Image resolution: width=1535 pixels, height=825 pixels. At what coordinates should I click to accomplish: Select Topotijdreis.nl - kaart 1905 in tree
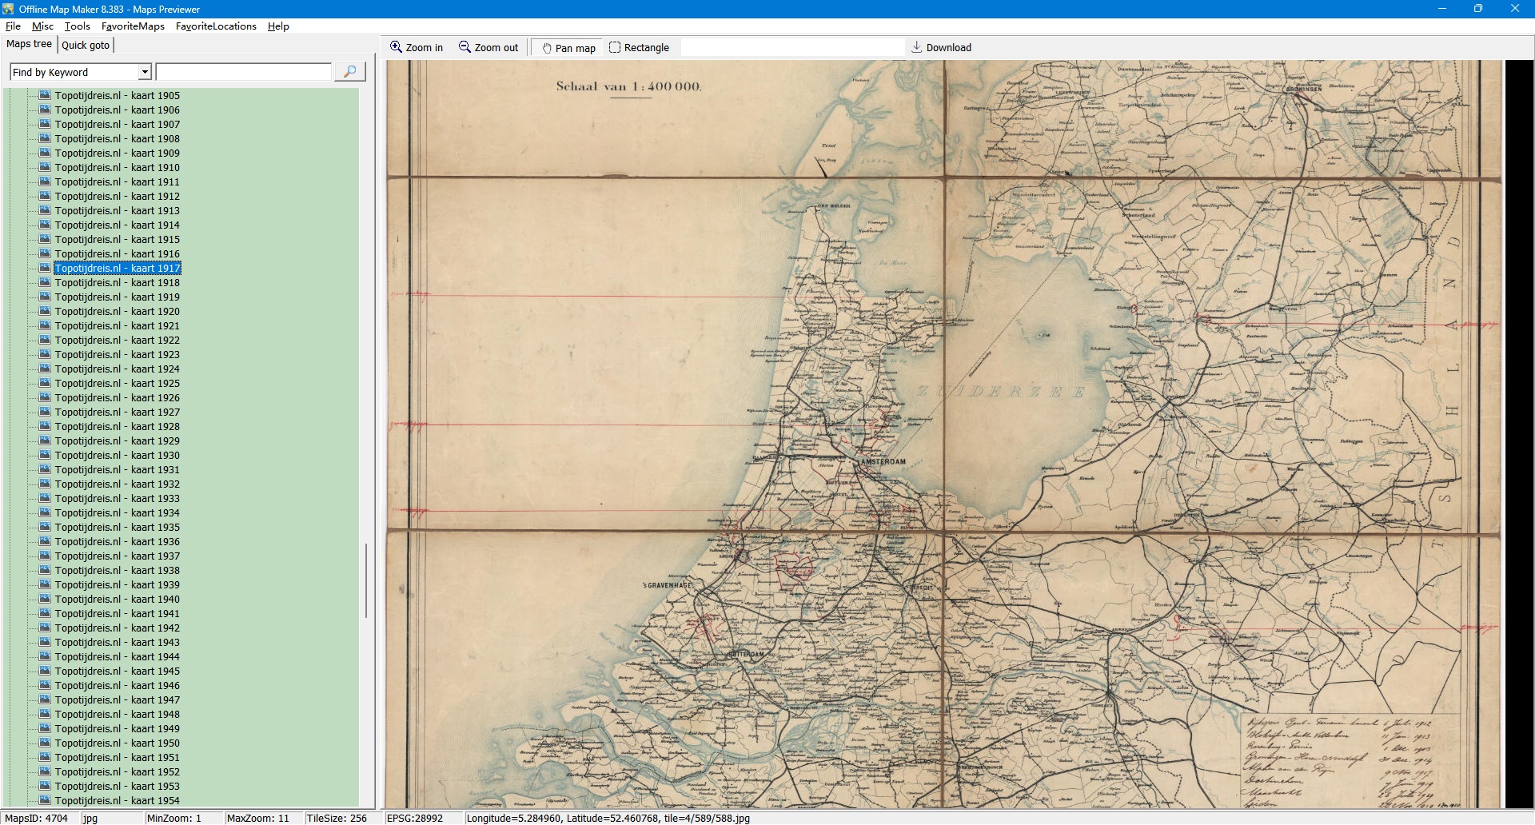[x=117, y=95]
